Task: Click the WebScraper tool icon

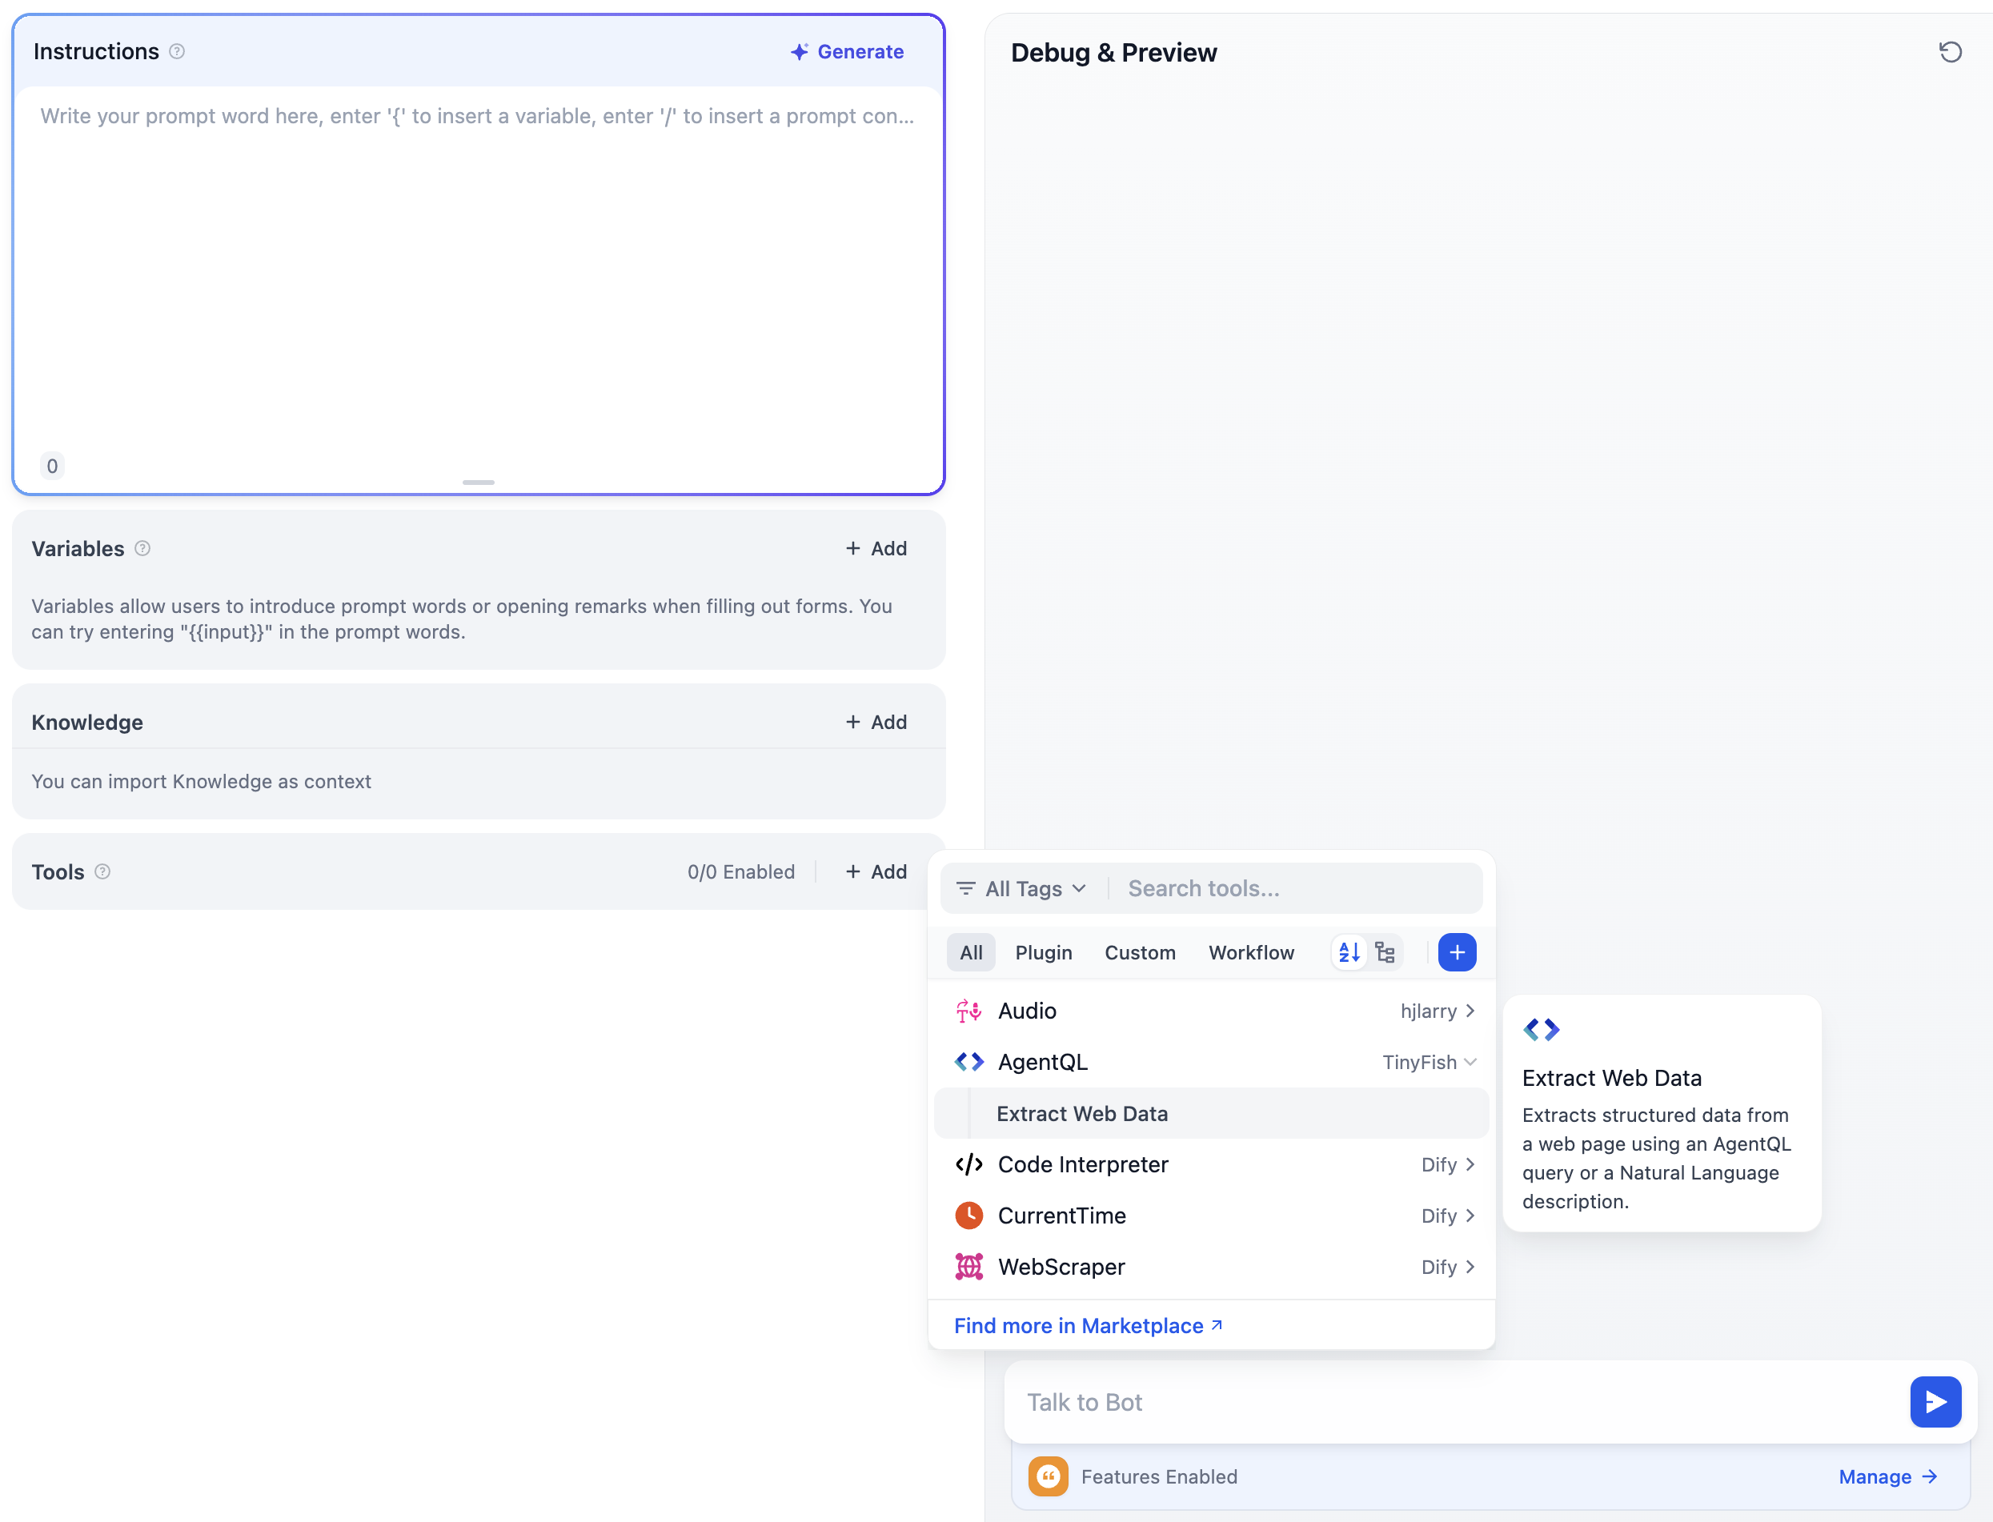Action: coord(968,1267)
